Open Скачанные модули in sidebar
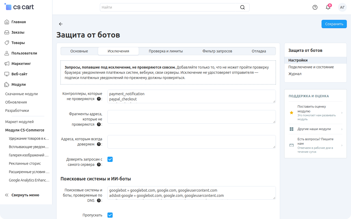The height and width of the screenshot is (219, 351). point(22,94)
